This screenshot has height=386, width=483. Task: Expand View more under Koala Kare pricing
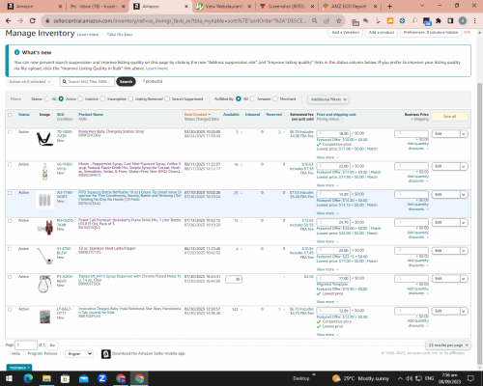tap(327, 157)
